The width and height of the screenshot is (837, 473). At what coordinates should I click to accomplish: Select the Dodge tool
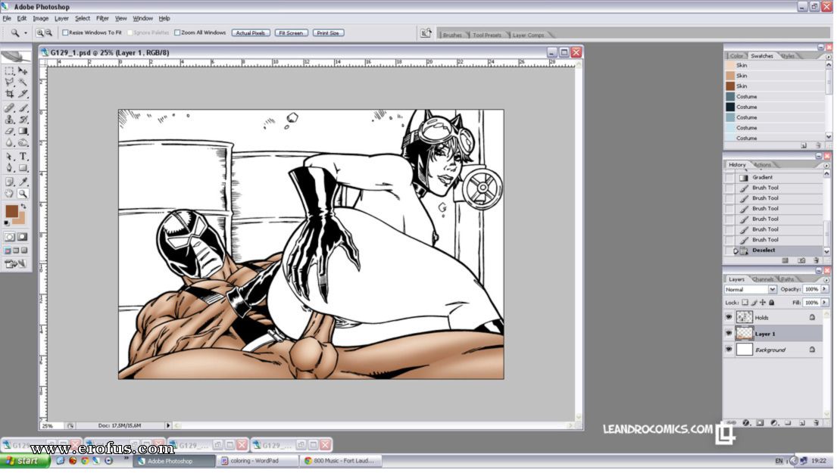(x=23, y=143)
